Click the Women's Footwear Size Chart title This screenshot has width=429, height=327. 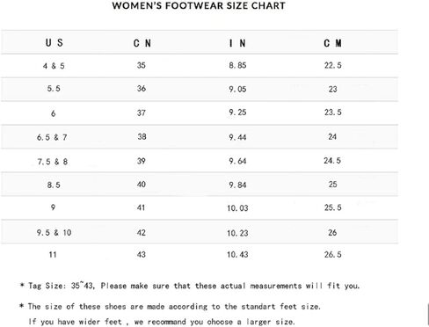click(x=199, y=5)
